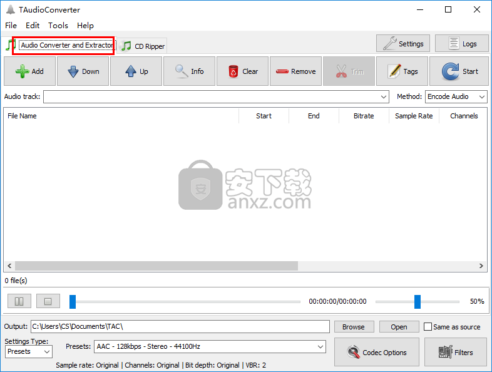
Task: Open the output folder
Action: [x=399, y=327]
